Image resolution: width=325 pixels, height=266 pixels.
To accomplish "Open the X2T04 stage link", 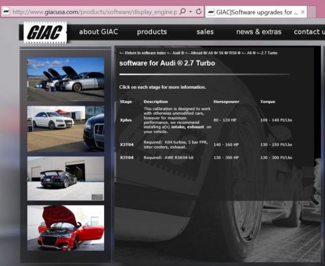I will click(127, 145).
